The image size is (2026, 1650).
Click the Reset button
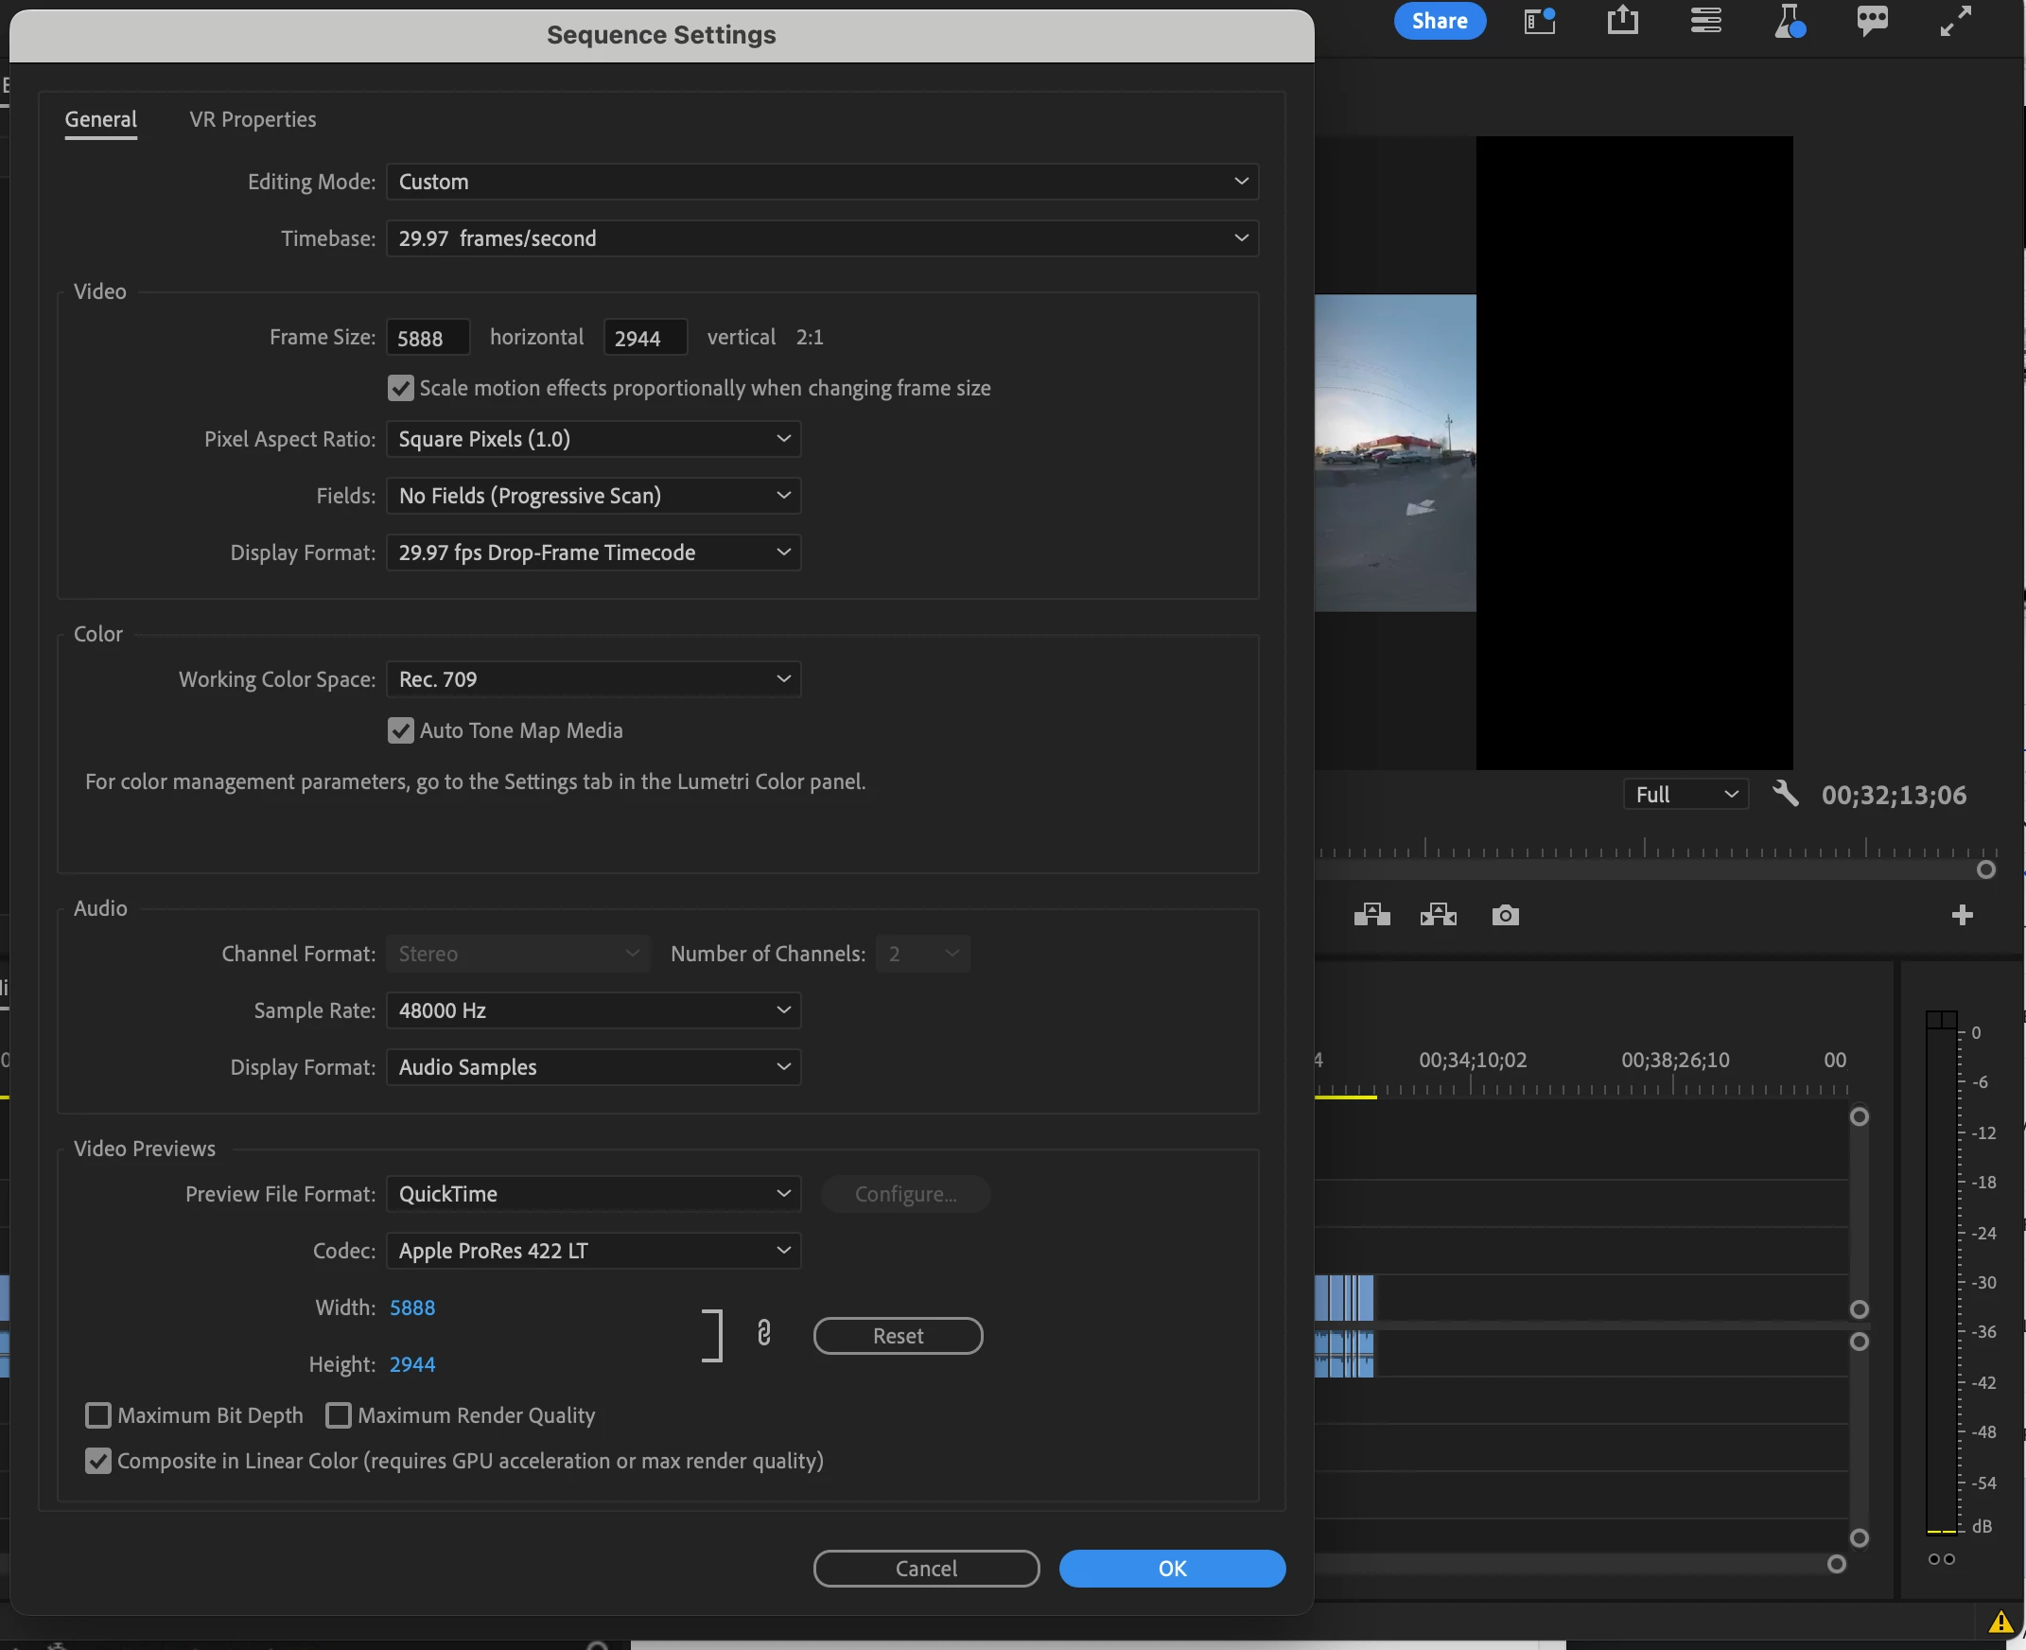pyautogui.click(x=897, y=1335)
